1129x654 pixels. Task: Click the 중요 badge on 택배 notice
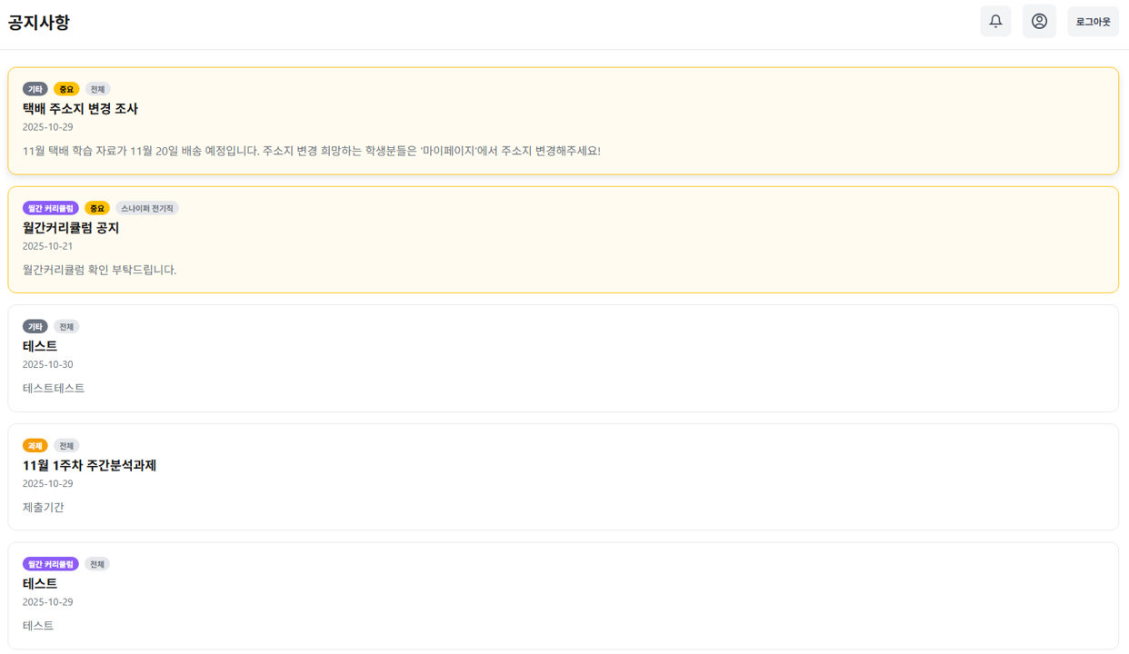66,89
